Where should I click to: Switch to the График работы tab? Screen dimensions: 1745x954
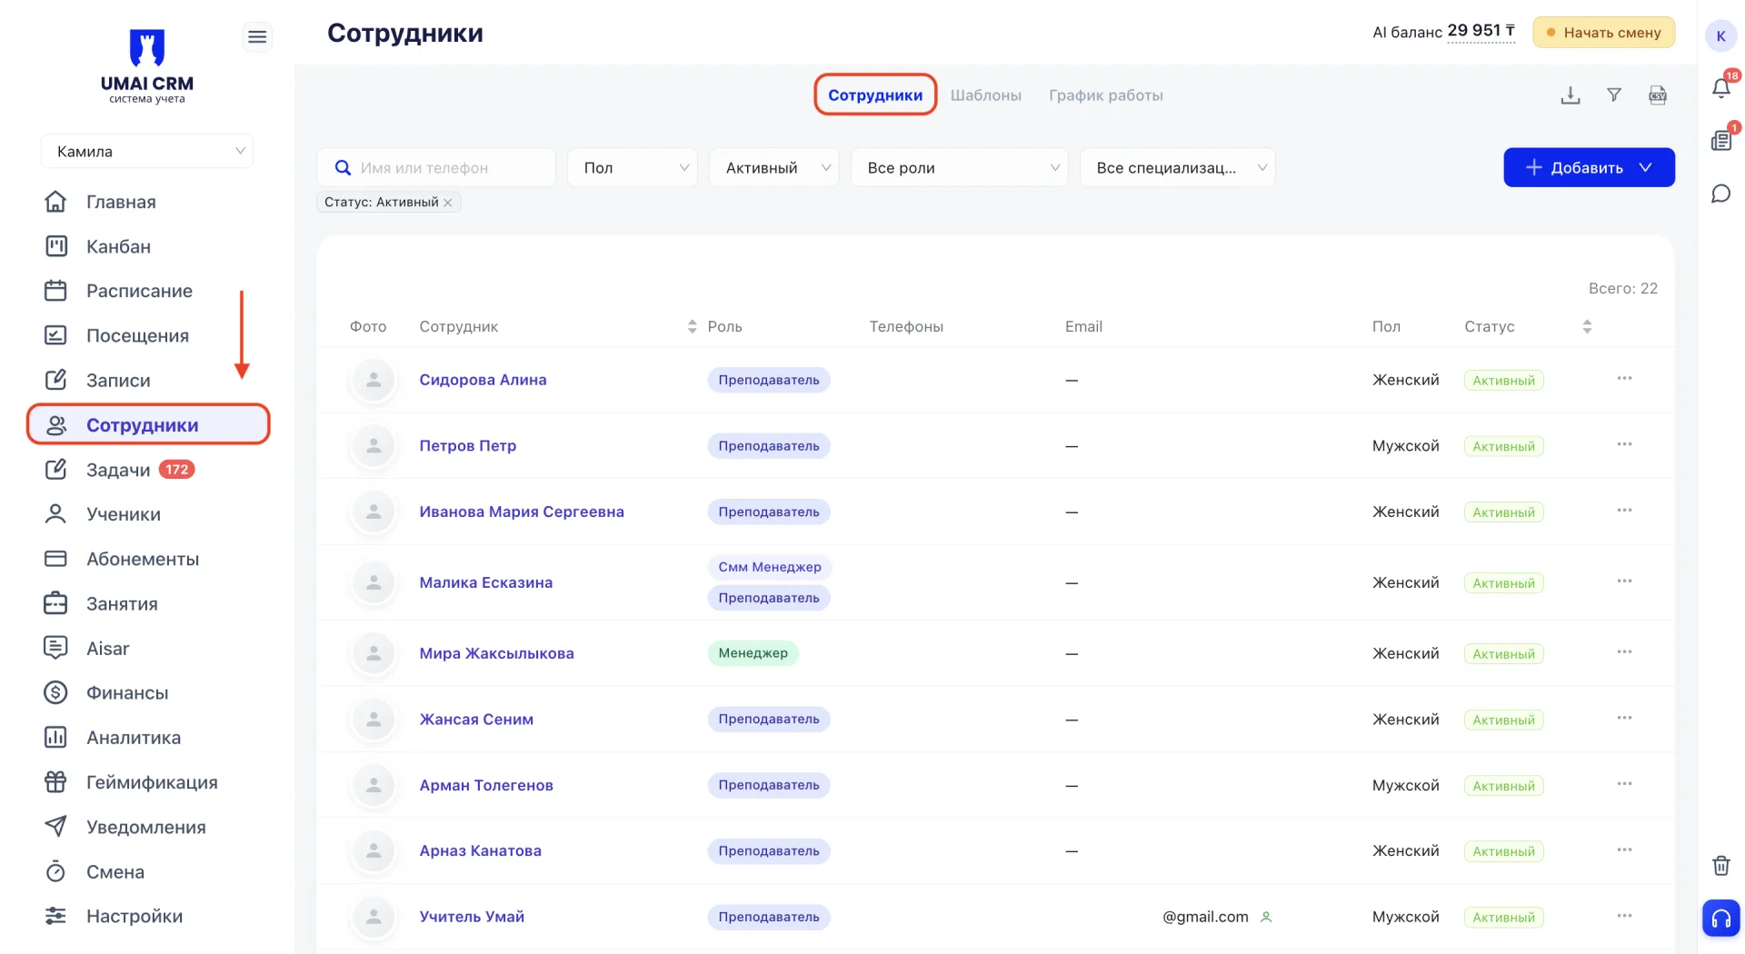(1106, 95)
